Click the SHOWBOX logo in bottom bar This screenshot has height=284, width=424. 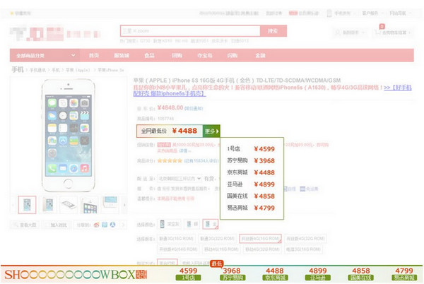tap(76, 275)
